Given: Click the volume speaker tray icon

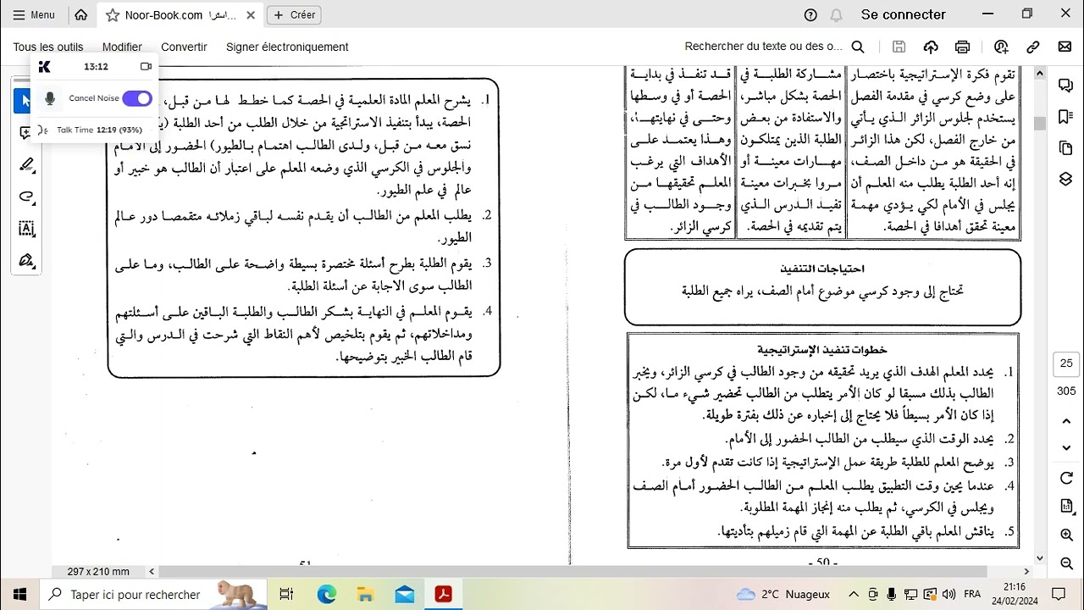Looking at the screenshot, I should [948, 595].
